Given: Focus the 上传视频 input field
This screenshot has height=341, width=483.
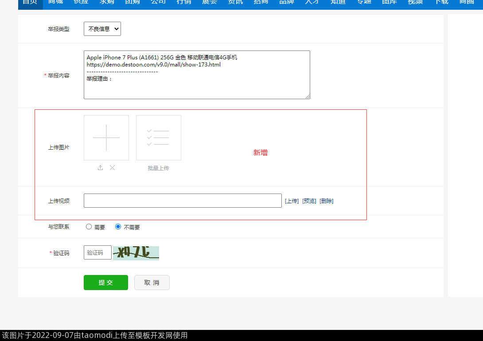Looking at the screenshot, I should pos(183,201).
